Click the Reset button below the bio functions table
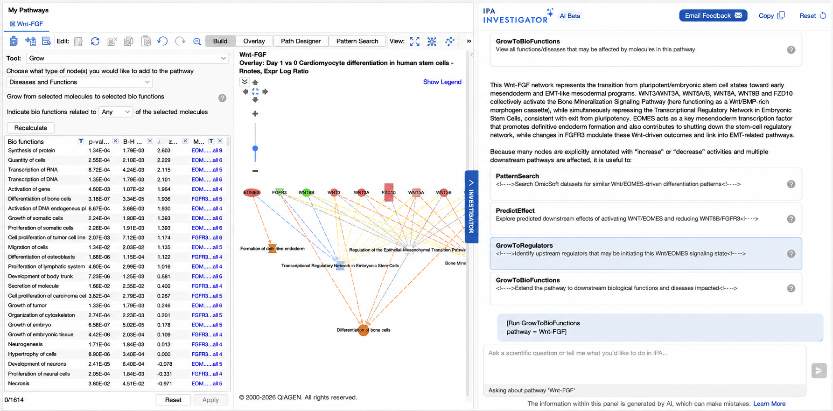833x411 pixels. 173,400
